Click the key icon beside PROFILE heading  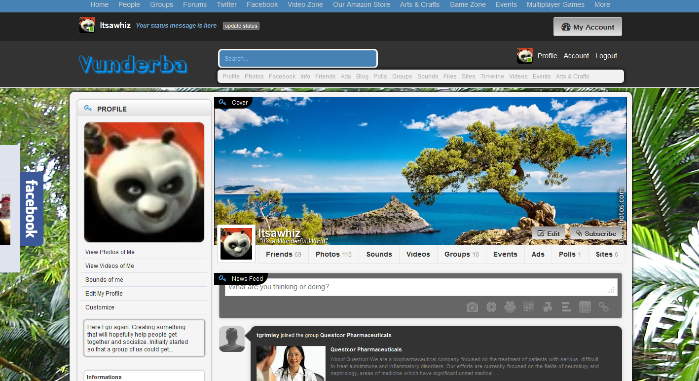(x=88, y=109)
